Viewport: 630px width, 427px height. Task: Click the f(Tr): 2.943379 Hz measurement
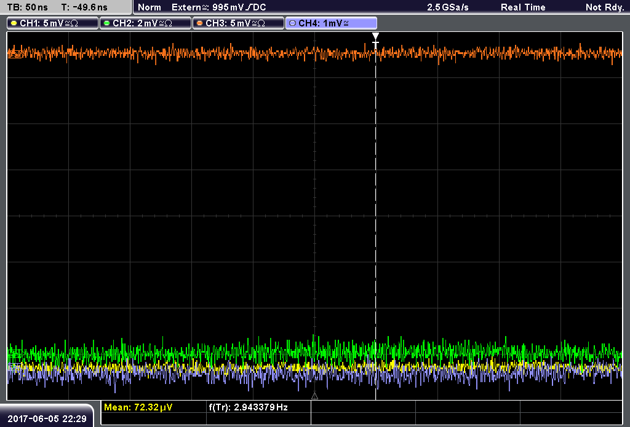click(x=249, y=407)
